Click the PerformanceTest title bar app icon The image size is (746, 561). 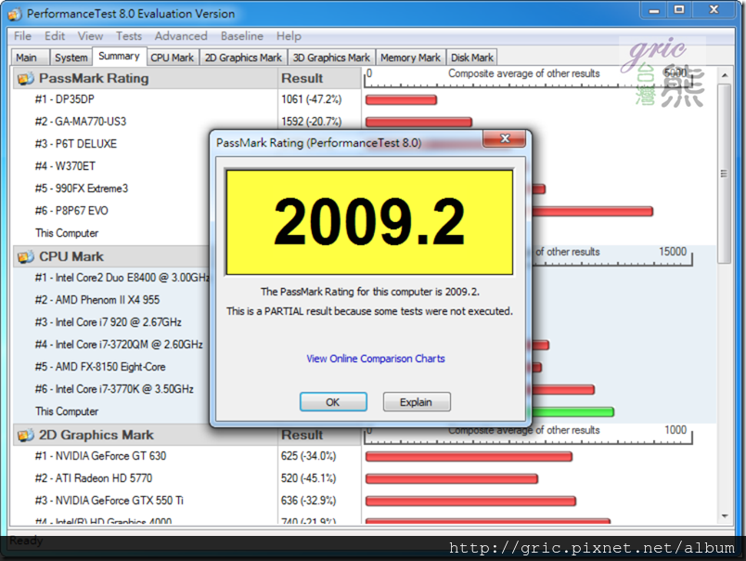(15, 14)
